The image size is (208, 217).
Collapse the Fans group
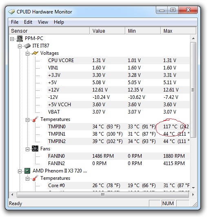(27, 149)
